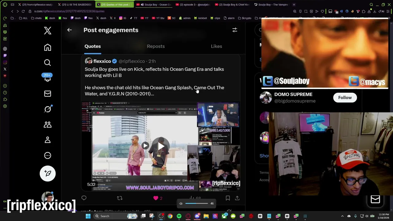Switch to the Reposts tab
This screenshot has width=393, height=221.
tap(156, 46)
